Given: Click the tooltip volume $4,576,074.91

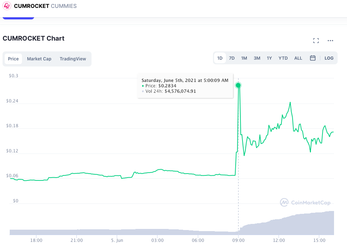Looking at the screenshot, I should [x=180, y=91].
